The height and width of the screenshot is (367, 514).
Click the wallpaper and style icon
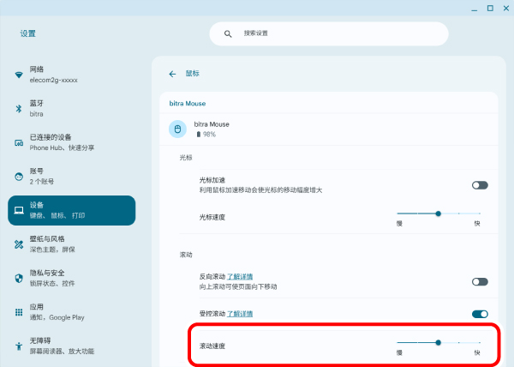coord(19,244)
